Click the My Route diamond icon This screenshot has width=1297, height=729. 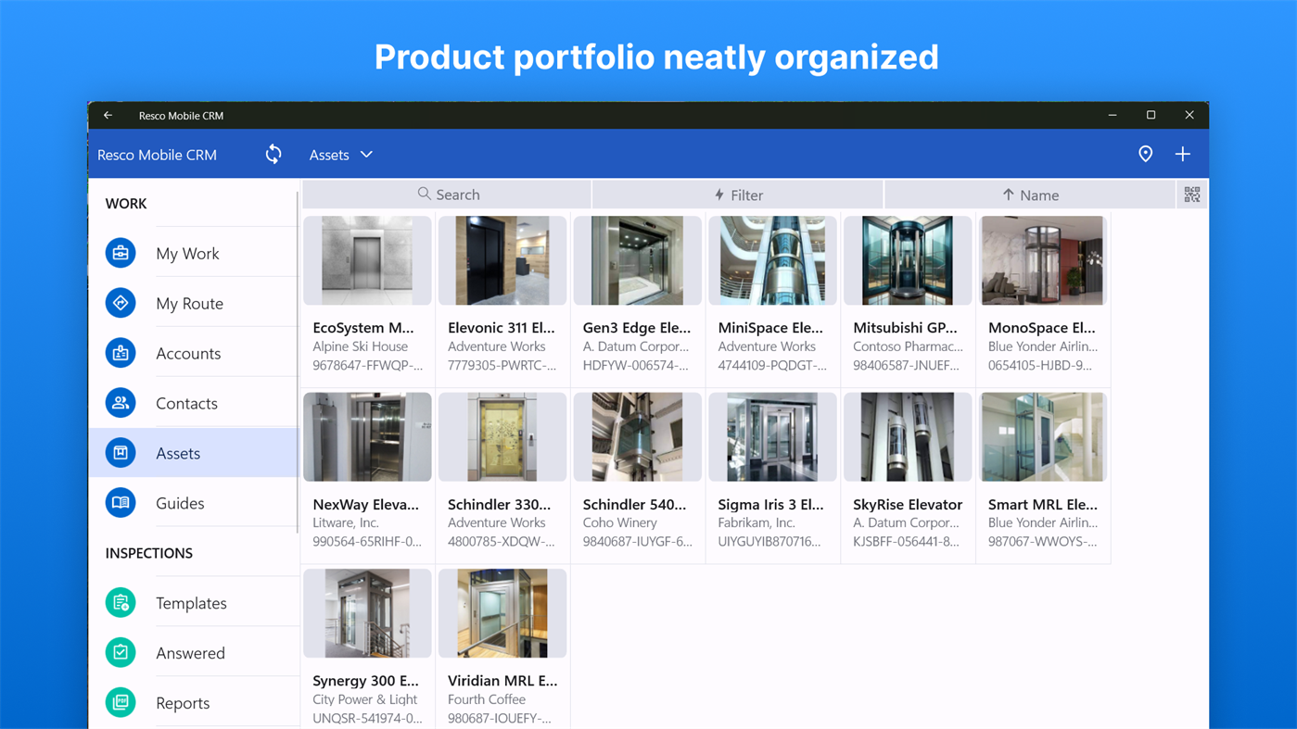(121, 302)
